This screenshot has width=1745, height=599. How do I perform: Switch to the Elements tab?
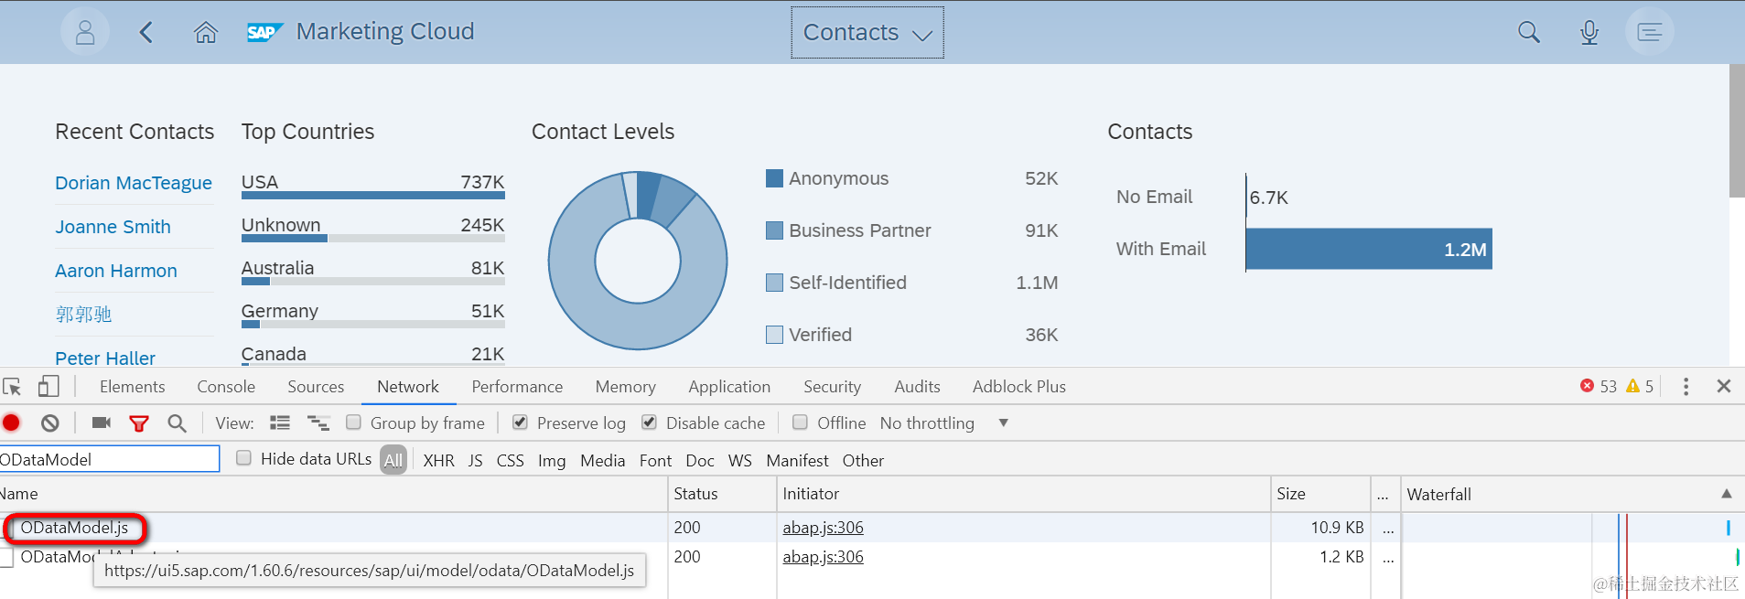click(133, 387)
